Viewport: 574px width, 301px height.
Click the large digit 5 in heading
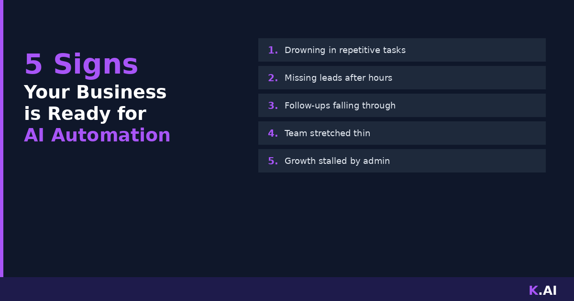33,64
